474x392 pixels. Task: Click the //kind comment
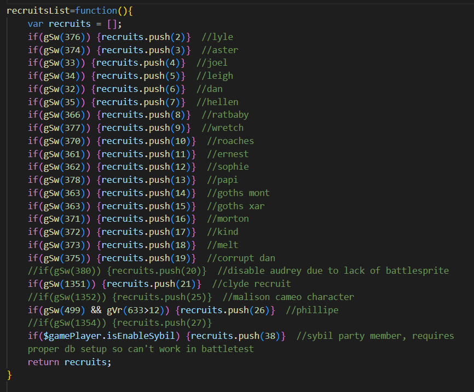click(222, 232)
